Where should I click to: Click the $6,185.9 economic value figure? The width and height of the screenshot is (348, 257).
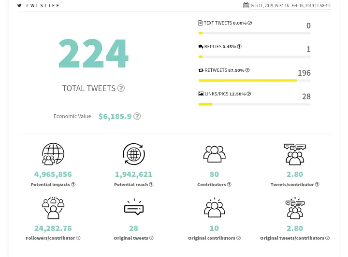[115, 116]
